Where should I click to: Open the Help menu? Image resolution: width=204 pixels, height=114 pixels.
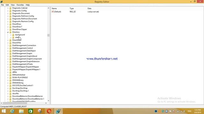click(28, 5)
